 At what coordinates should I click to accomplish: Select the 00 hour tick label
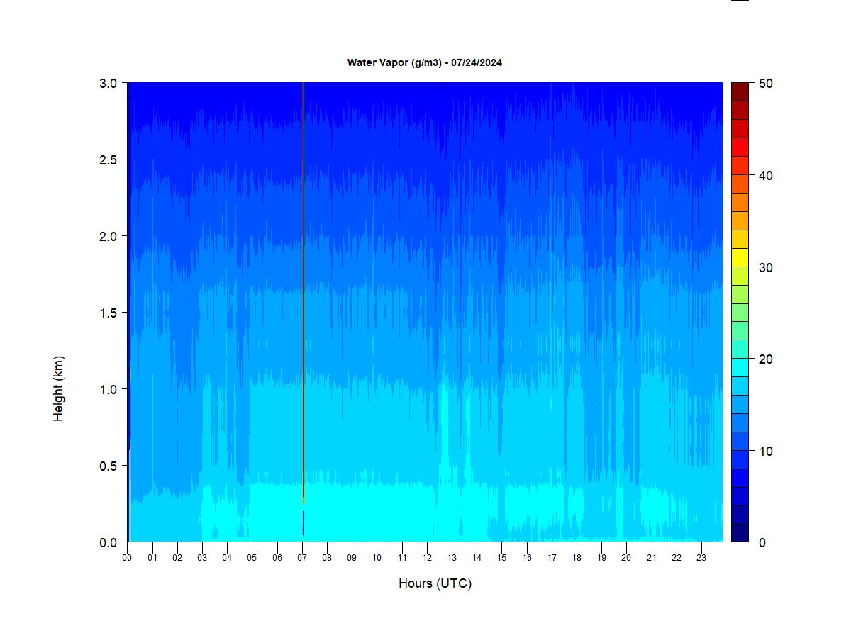(127, 558)
